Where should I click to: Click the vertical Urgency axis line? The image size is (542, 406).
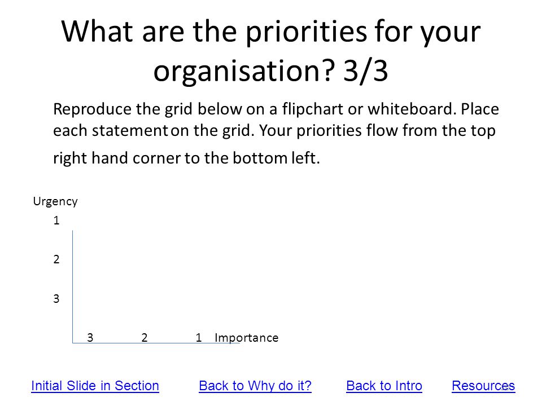(73, 286)
